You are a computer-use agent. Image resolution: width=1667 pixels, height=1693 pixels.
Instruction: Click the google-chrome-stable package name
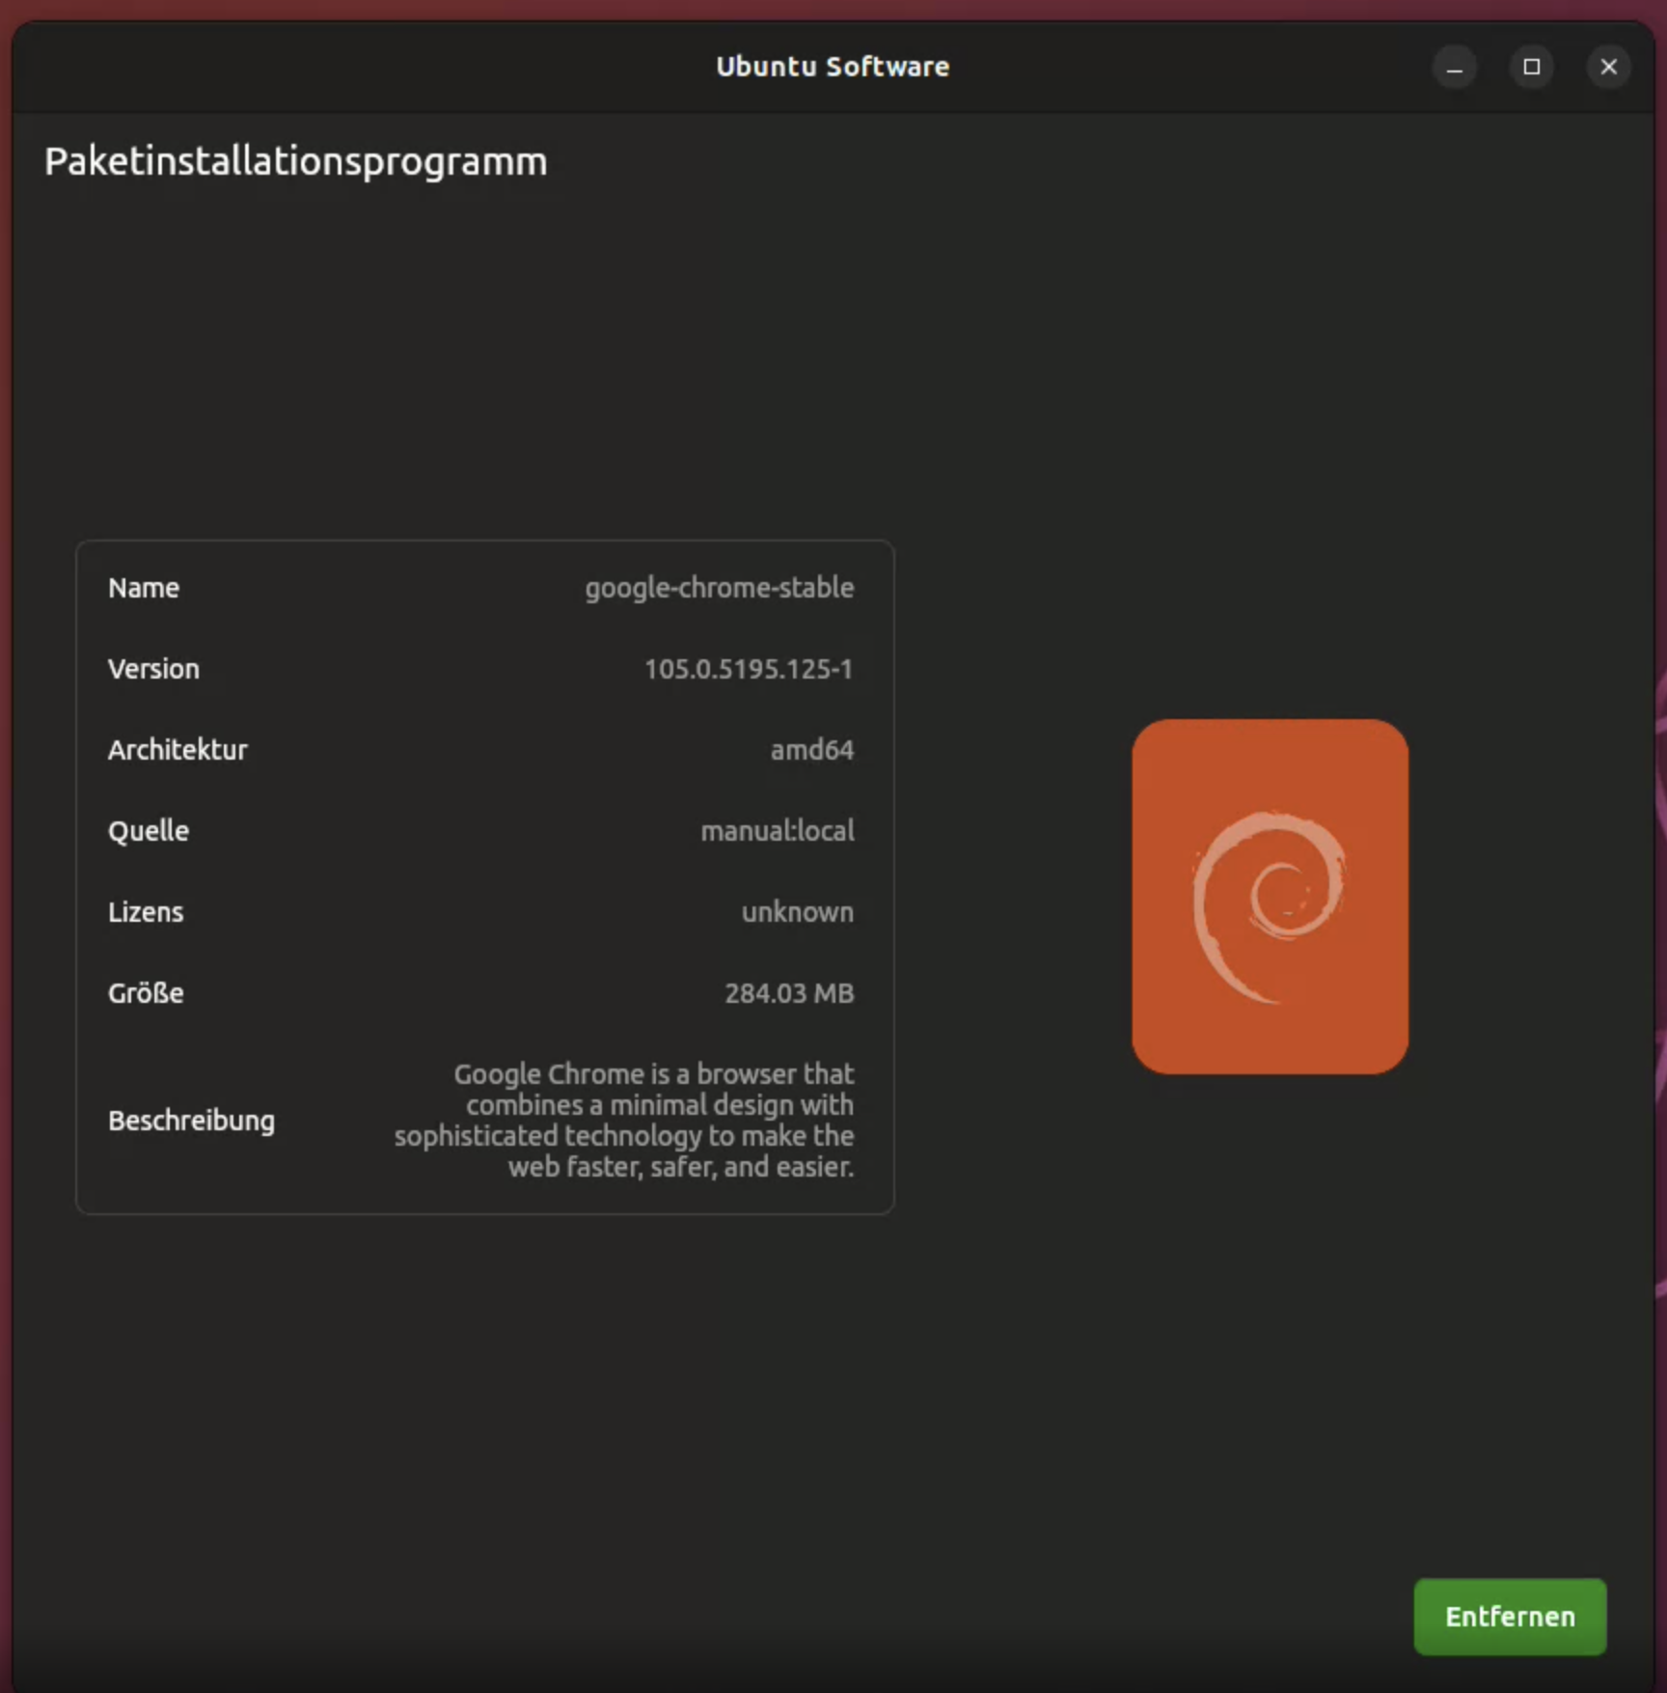click(x=720, y=588)
